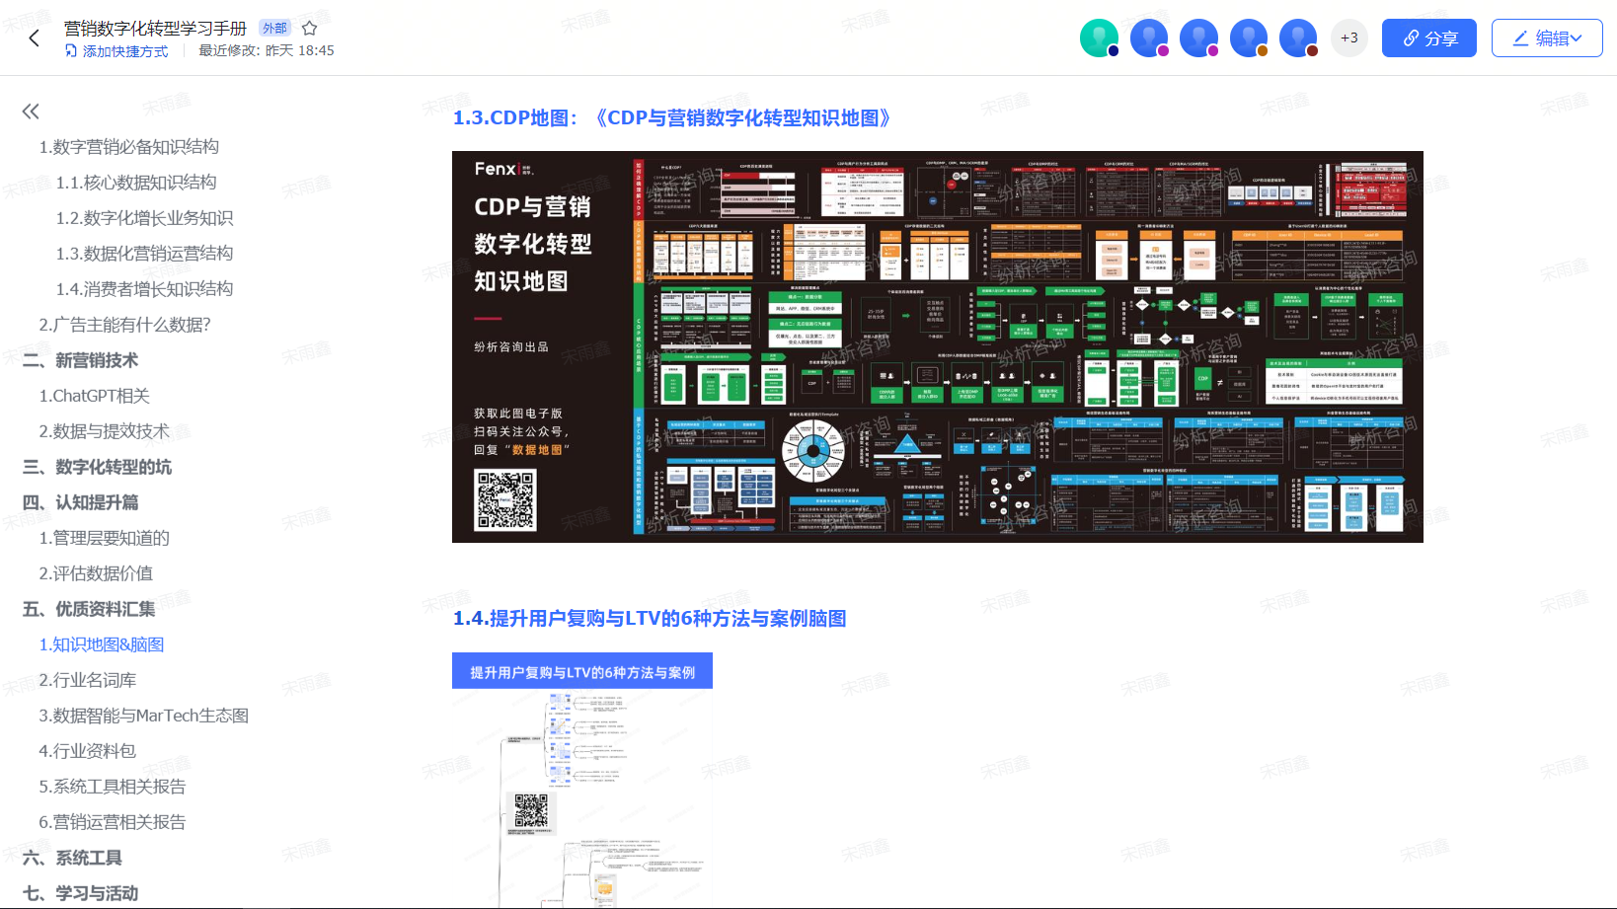Image resolution: width=1617 pixels, height=909 pixels.
Task: Star this document as favorite
Action: 309,29
